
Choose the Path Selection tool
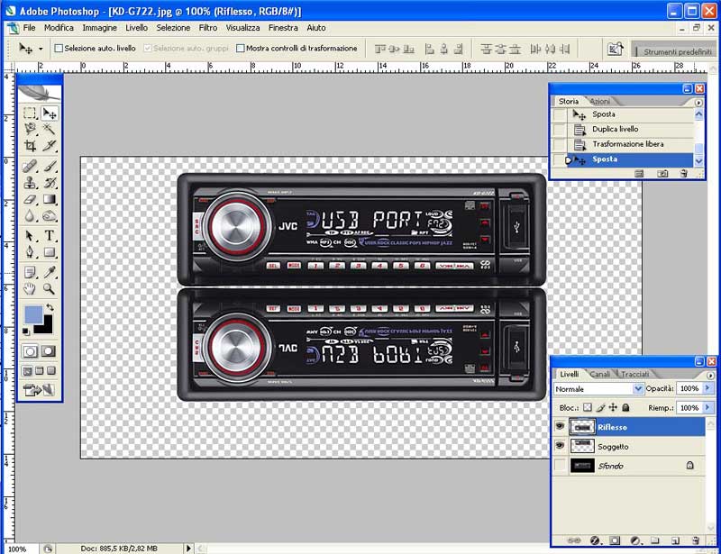tap(30, 236)
